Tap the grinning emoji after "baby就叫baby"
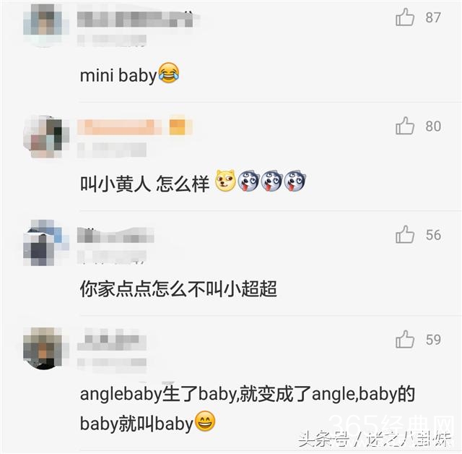This screenshot has width=462, height=454. 205,421
